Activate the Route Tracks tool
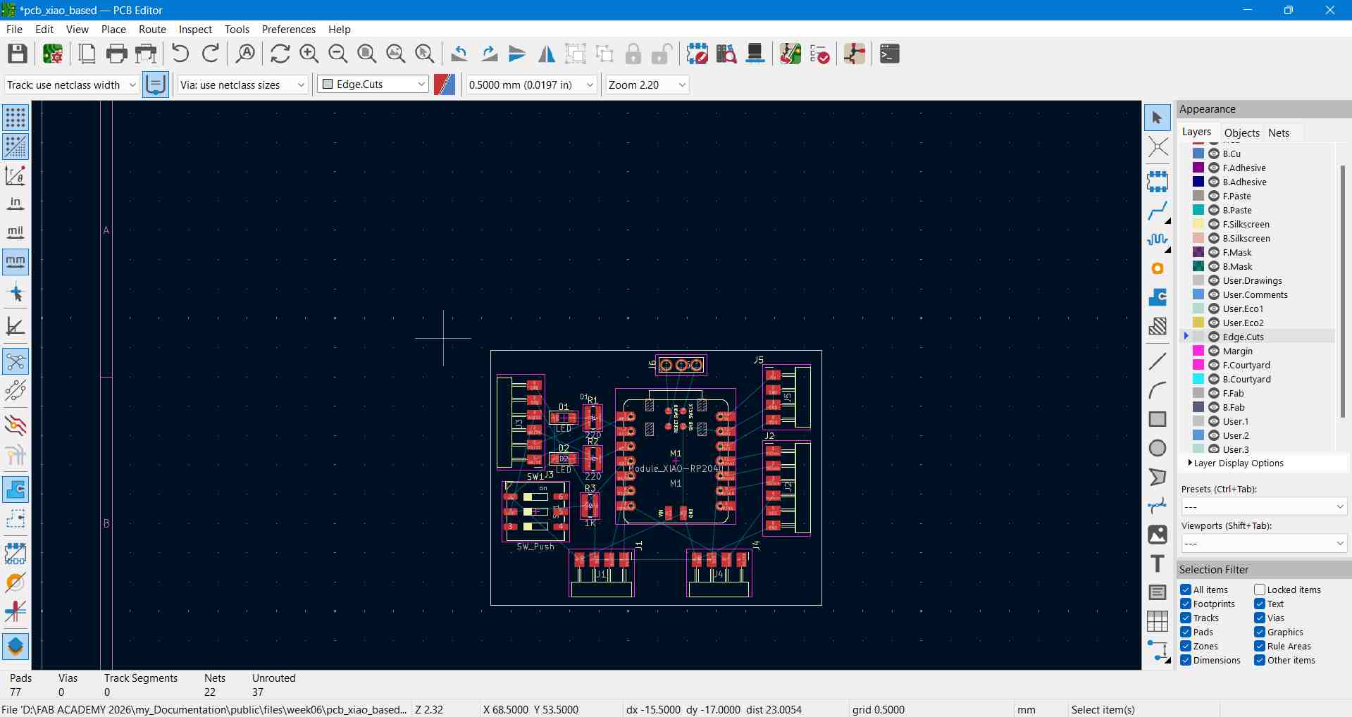1352x717 pixels. click(1157, 211)
